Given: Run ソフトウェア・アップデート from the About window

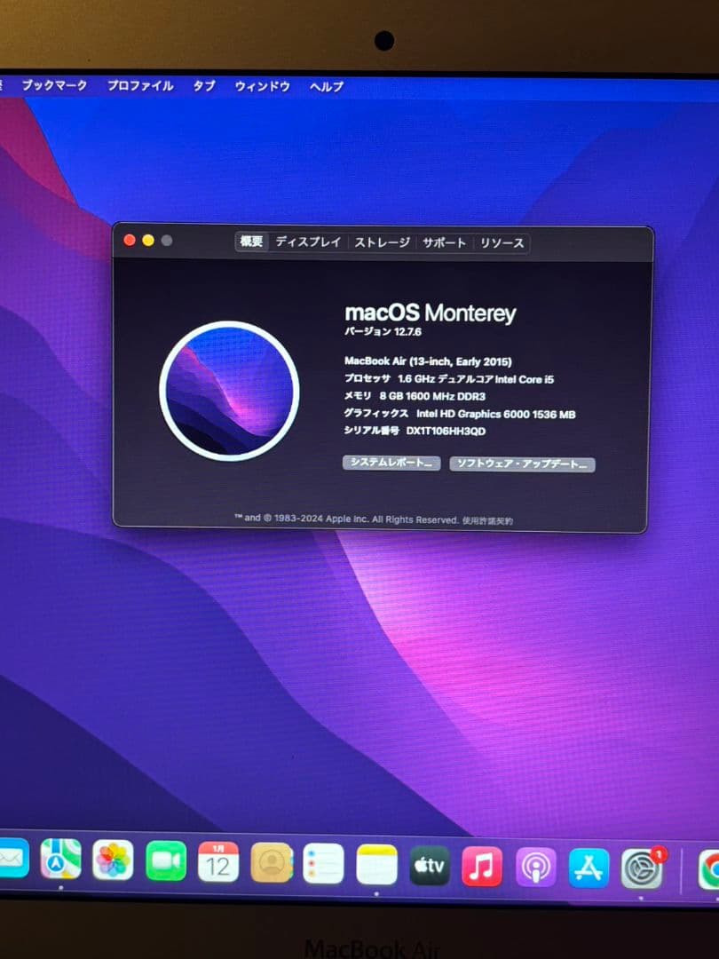Looking at the screenshot, I should click(x=524, y=464).
